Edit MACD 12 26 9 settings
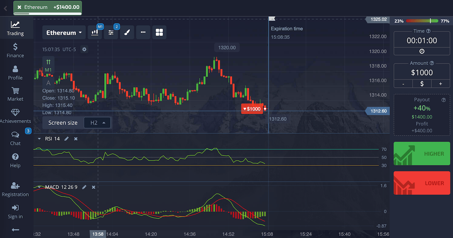 pyautogui.click(x=84, y=187)
